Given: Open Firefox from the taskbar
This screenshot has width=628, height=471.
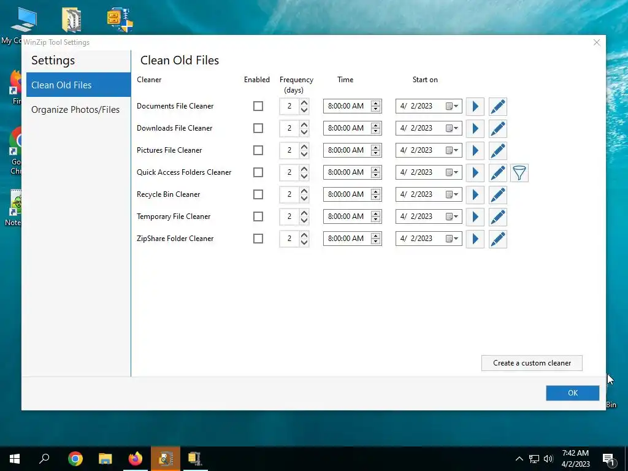Looking at the screenshot, I should click(x=136, y=458).
